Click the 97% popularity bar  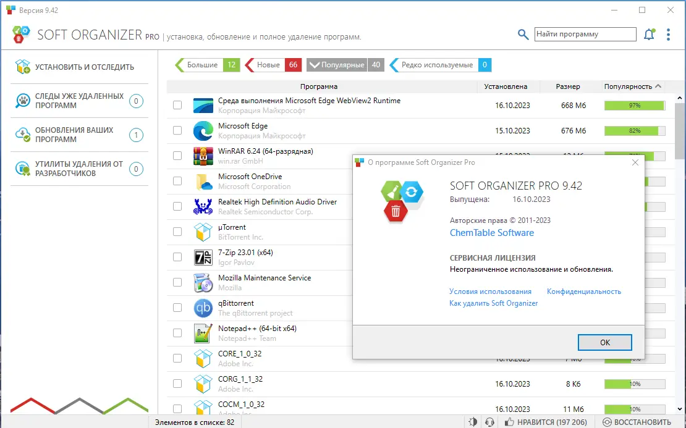coord(635,106)
